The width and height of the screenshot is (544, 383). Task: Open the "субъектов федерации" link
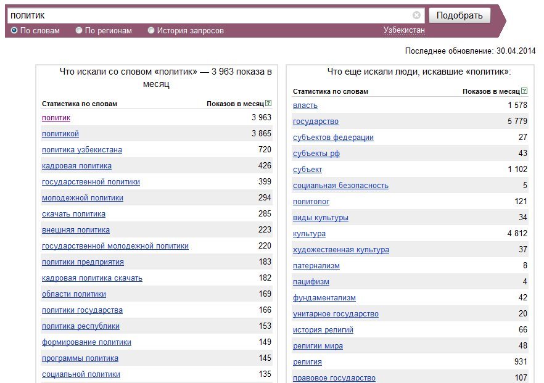tap(333, 137)
